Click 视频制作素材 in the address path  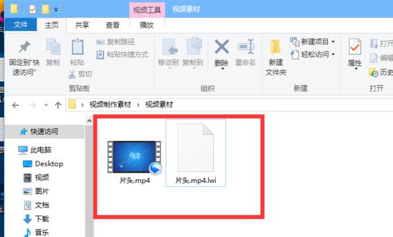pos(111,105)
